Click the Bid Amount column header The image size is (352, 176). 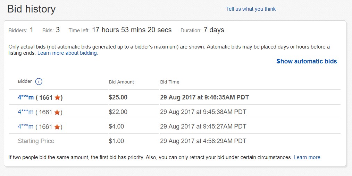click(121, 82)
